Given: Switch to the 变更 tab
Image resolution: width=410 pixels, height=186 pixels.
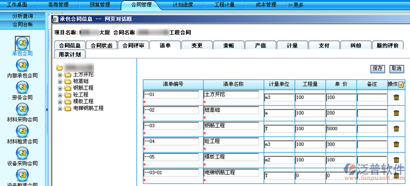Looking at the screenshot, I should click(197, 45).
